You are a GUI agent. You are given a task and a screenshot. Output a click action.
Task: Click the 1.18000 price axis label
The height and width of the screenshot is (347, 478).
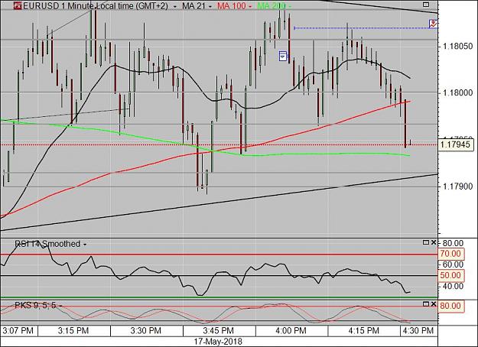point(457,93)
